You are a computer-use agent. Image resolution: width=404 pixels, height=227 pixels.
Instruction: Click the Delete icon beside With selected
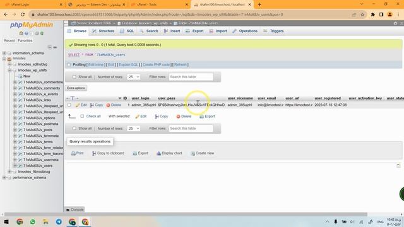(178, 117)
